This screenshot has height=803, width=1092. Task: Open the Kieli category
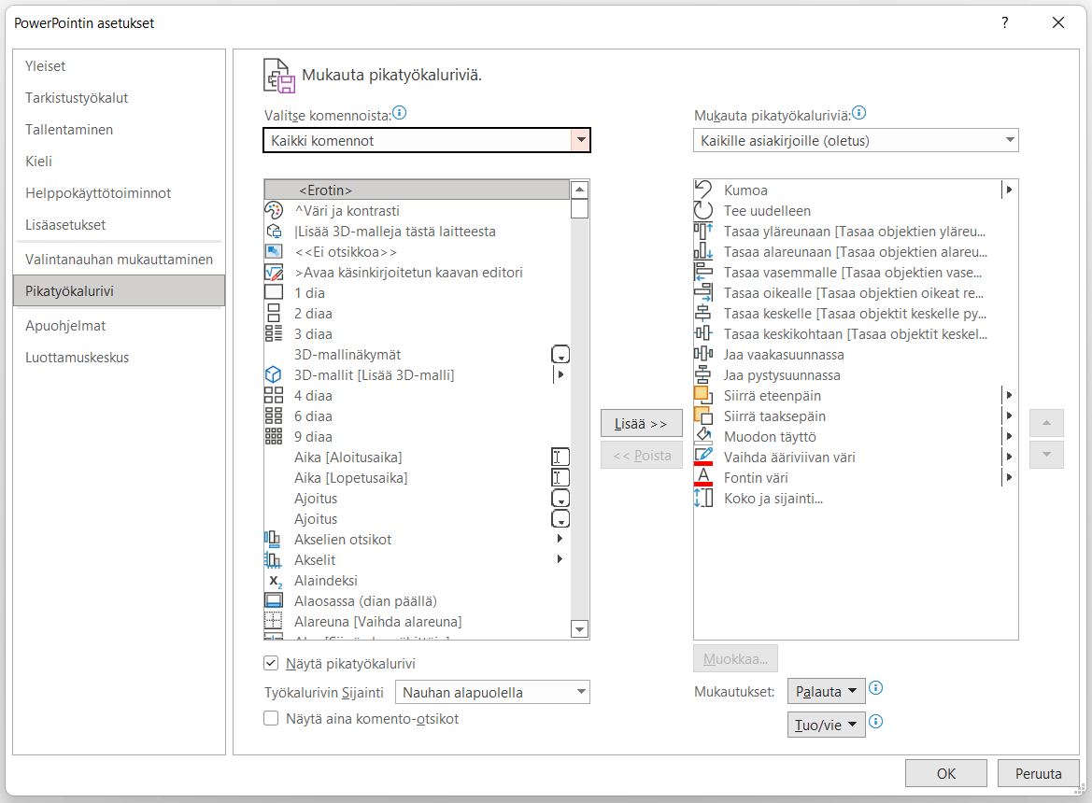click(119, 162)
